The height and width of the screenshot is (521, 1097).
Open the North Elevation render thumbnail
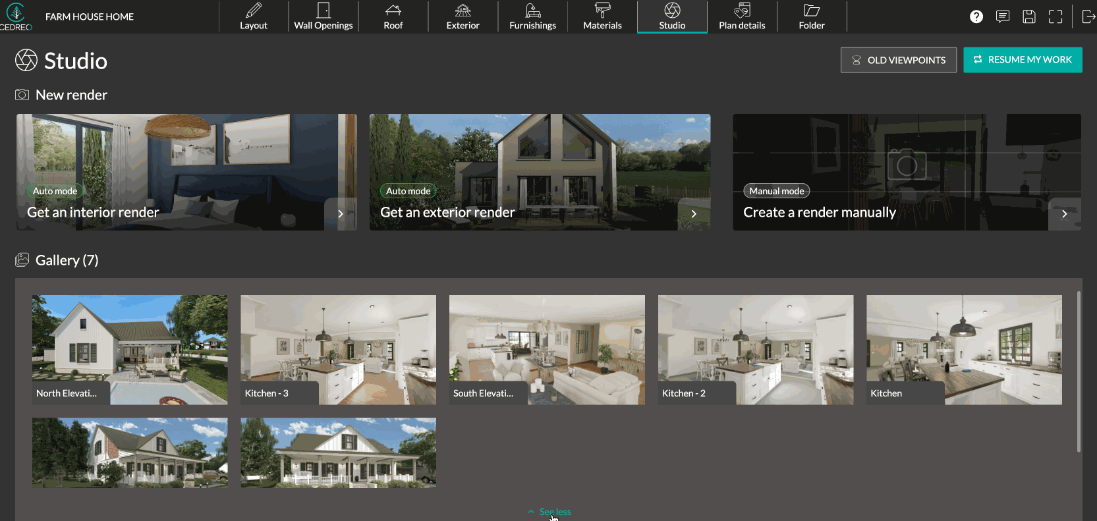point(130,350)
